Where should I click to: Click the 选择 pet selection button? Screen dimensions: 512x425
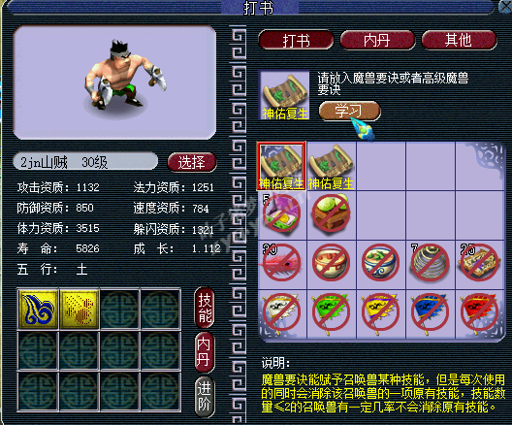point(192,162)
